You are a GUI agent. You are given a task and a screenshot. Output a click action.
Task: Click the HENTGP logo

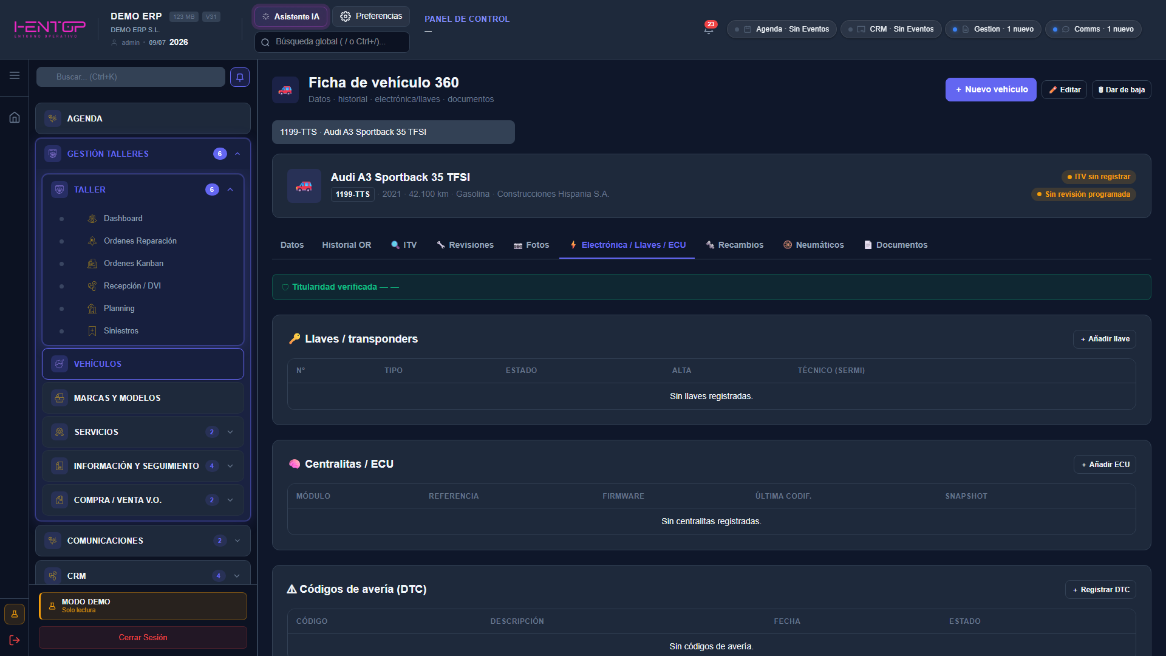point(50,29)
